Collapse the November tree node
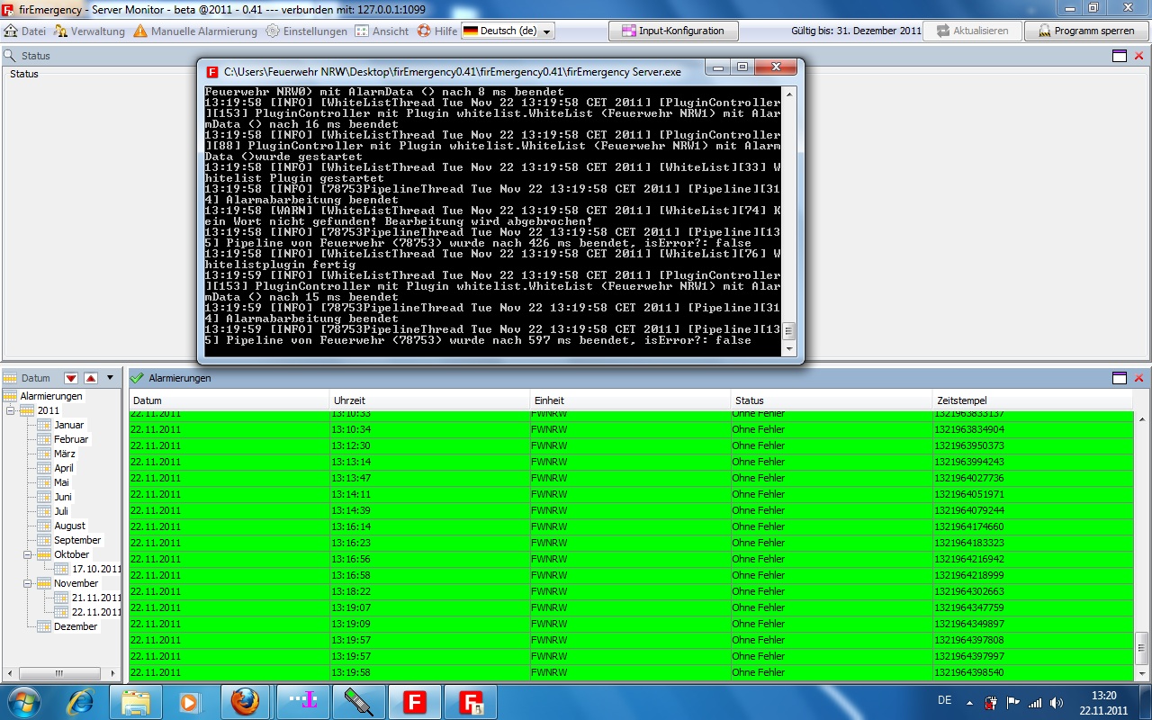 (28, 583)
